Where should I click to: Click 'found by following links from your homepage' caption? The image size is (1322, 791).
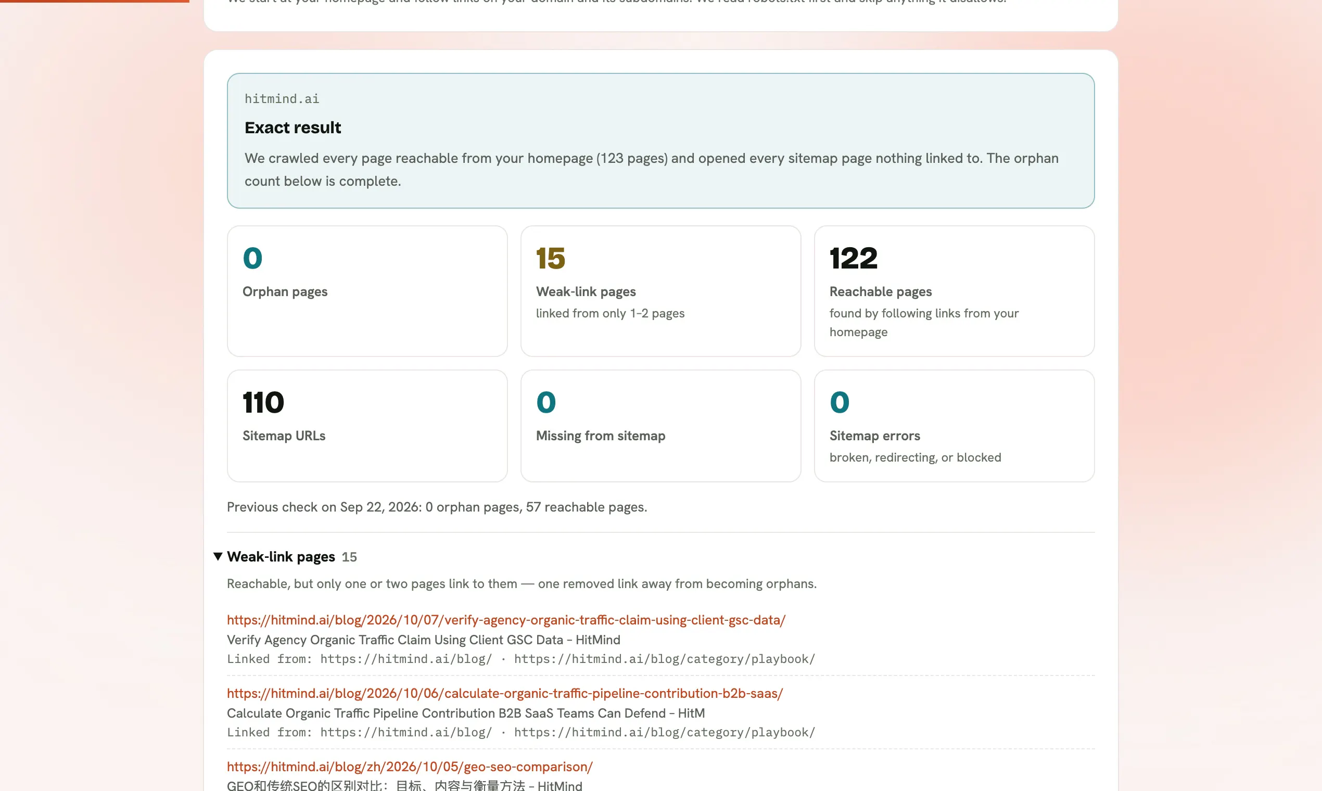[924, 323]
